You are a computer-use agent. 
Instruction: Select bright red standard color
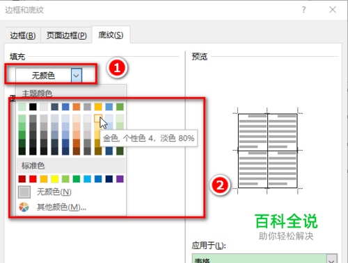click(33, 179)
